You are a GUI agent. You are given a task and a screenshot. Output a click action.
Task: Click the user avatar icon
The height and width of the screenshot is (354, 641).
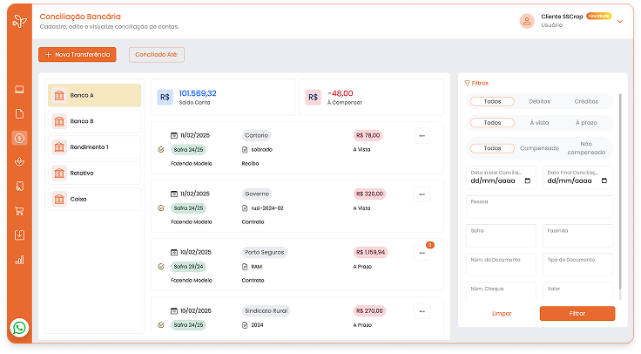pos(526,21)
